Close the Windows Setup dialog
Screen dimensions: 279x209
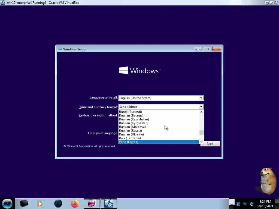point(217,49)
